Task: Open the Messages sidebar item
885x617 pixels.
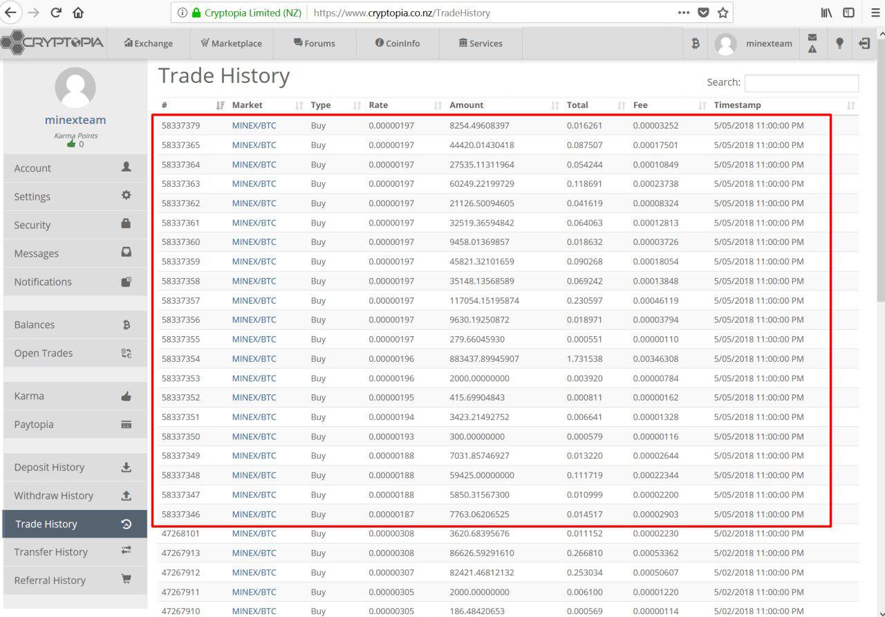Action: pos(75,253)
